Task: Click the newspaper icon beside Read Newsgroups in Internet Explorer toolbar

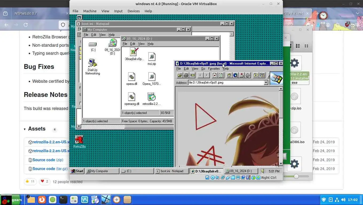Action: coord(248,76)
